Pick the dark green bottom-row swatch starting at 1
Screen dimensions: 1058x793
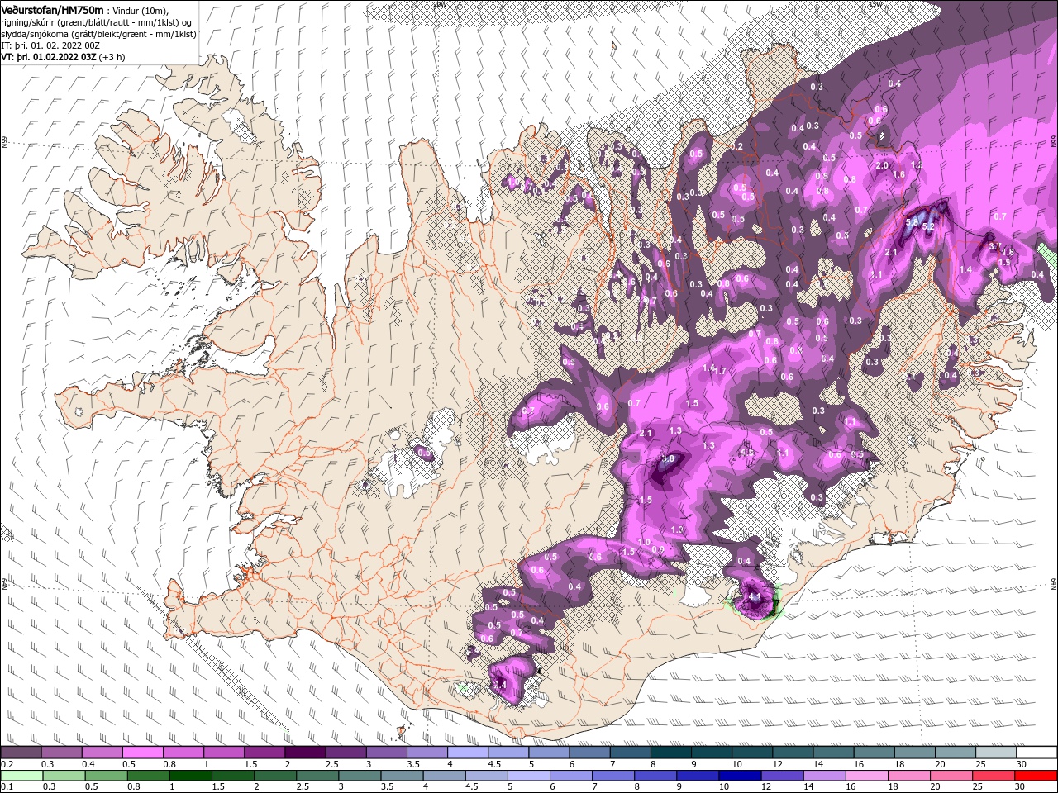click(190, 776)
